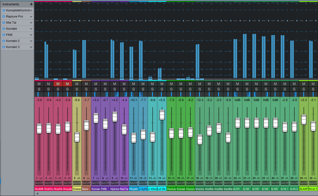Select the Q H3 channel name label
This screenshot has width=318, height=196.
point(256,189)
